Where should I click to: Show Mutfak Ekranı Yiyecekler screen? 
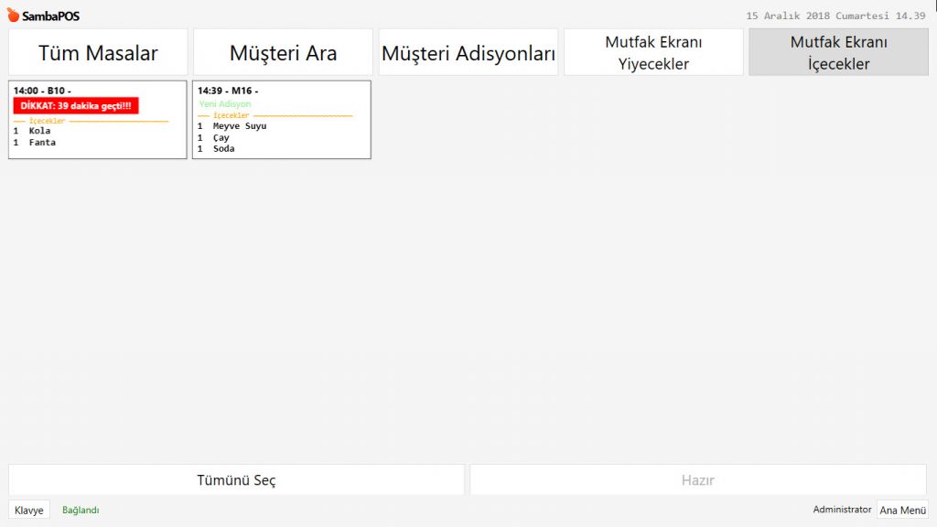click(653, 53)
